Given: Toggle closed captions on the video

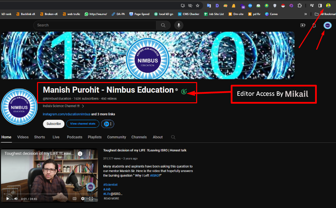Looking at the screenshot, I should [74, 198].
